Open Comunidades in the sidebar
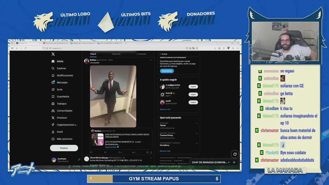This screenshot has height=185, width=329. pyautogui.click(x=53, y=111)
